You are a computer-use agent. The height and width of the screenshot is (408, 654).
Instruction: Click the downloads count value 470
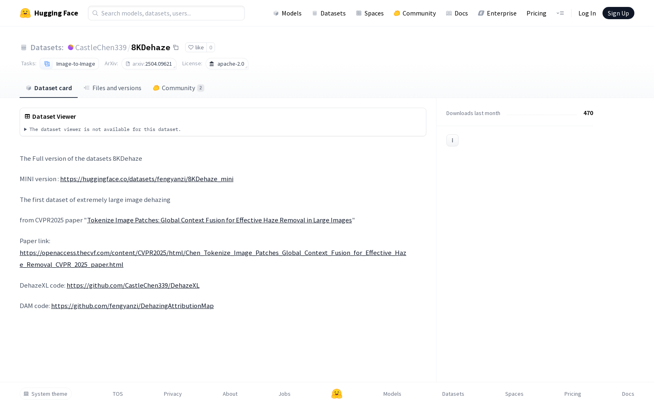pyautogui.click(x=588, y=113)
